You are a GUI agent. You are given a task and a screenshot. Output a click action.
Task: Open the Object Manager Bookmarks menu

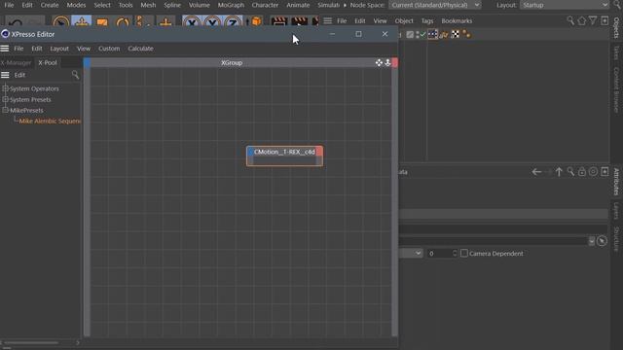(457, 20)
